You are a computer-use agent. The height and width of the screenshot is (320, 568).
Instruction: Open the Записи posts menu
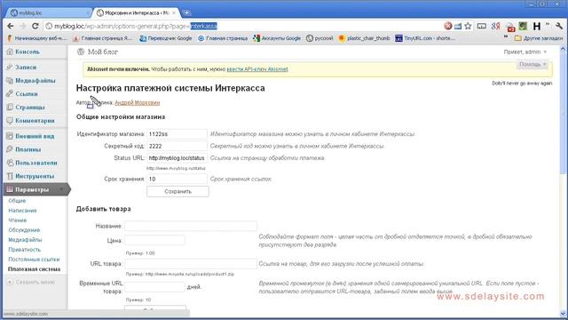point(26,68)
